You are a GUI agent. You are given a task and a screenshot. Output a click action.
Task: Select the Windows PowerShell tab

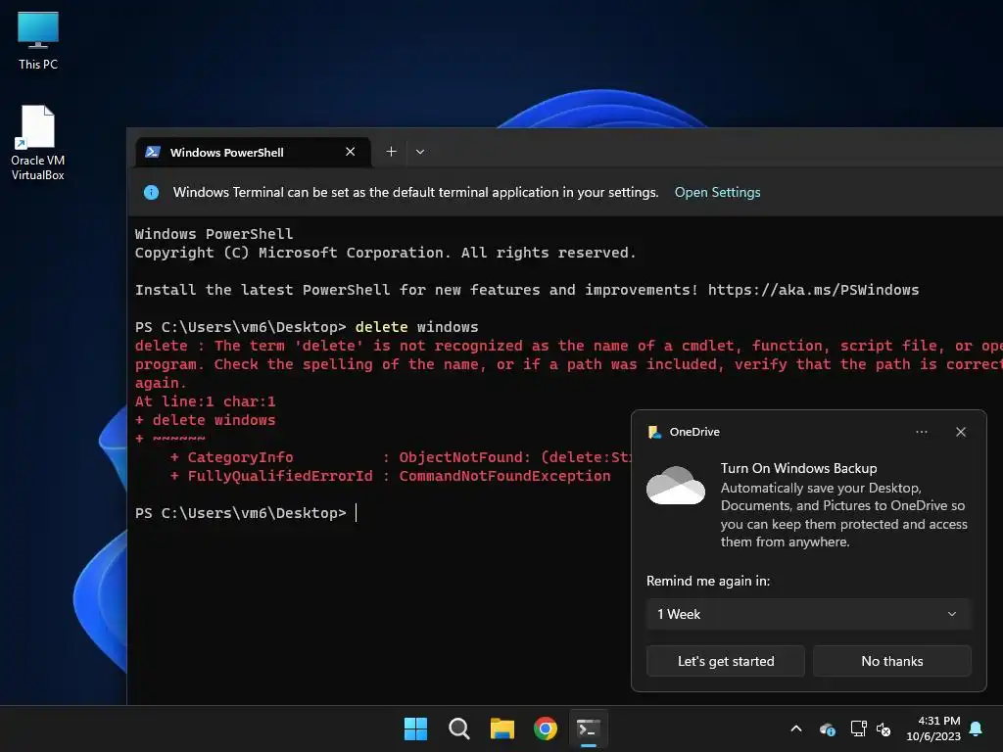254,152
